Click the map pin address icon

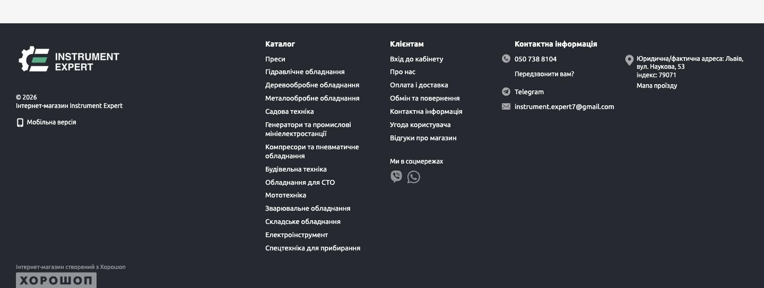[629, 60]
